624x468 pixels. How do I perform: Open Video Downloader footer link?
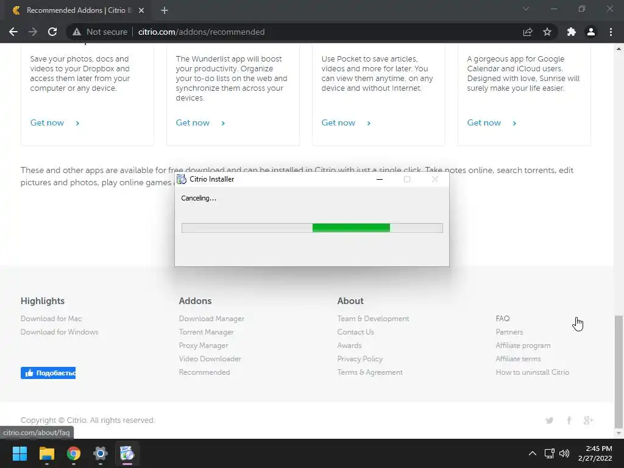210,358
